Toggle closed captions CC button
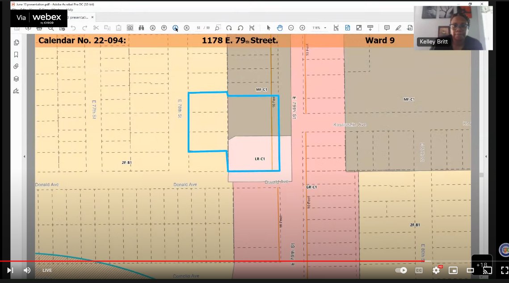Image resolution: width=509 pixels, height=283 pixels. 419,270
